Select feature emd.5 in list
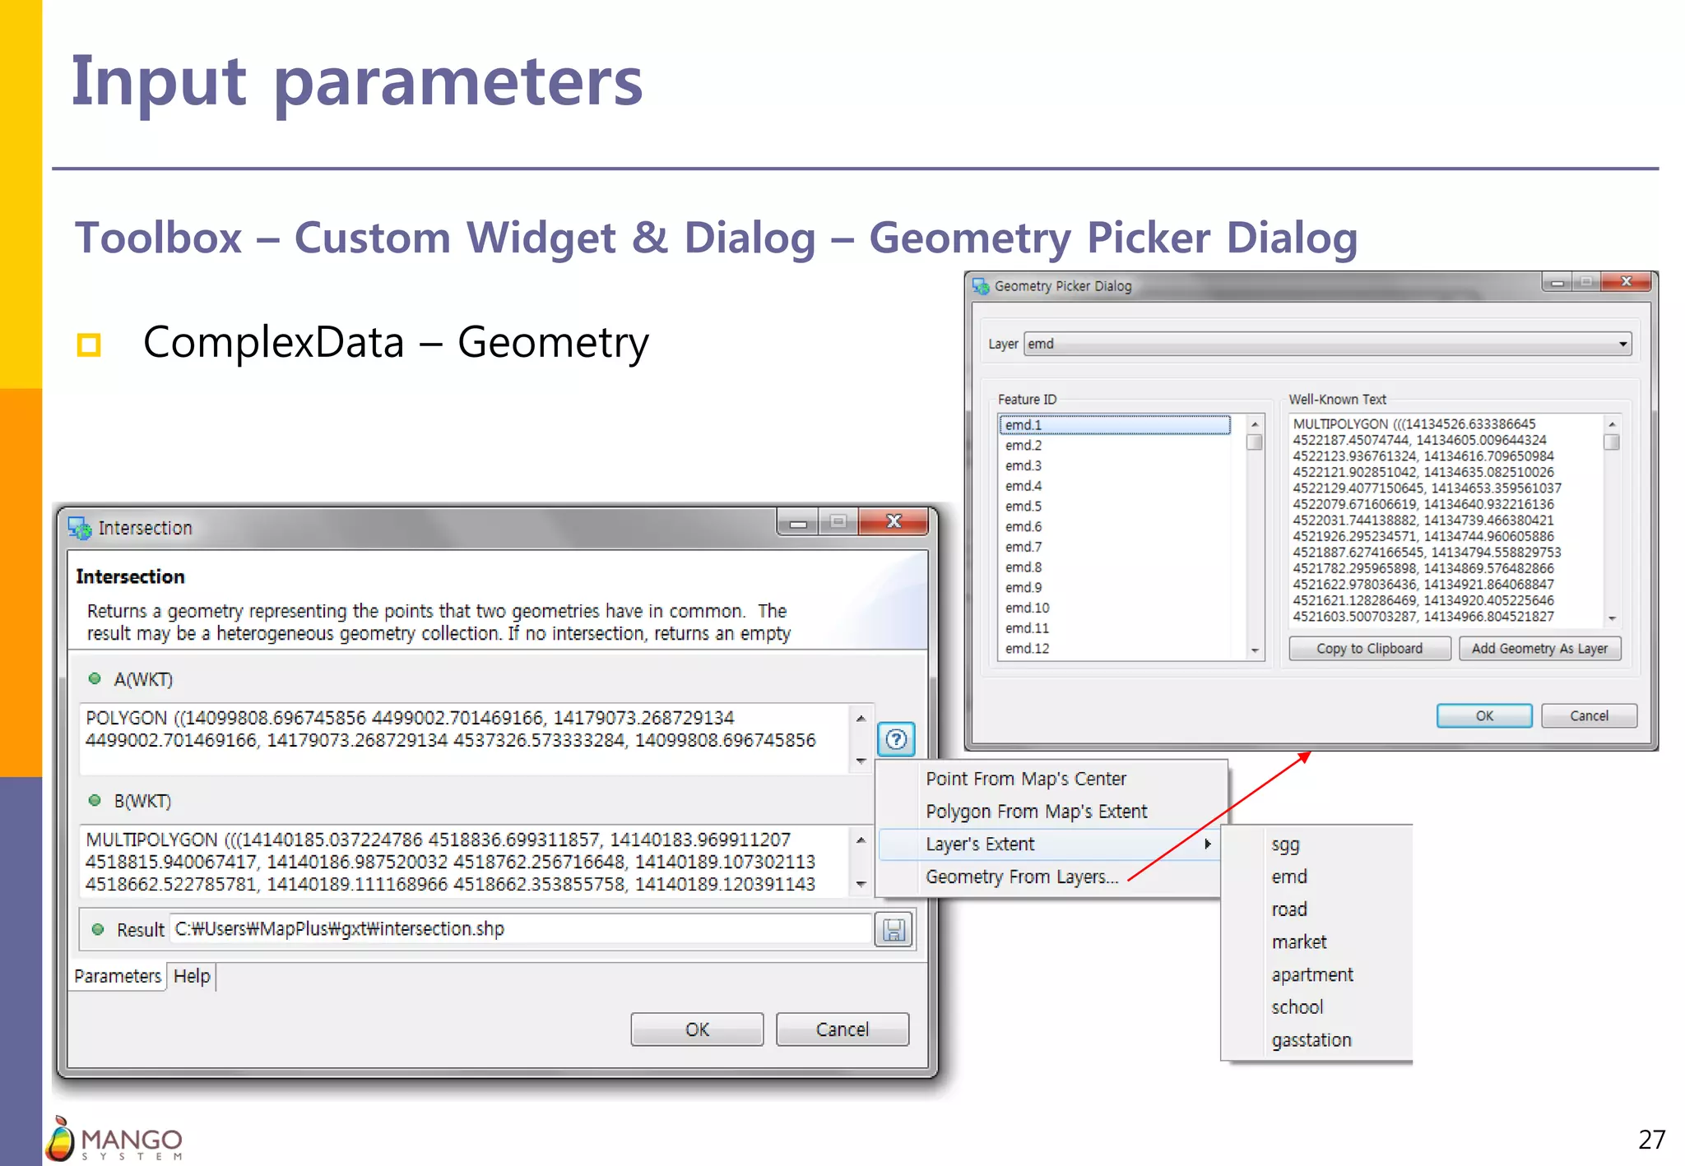 (x=1115, y=507)
